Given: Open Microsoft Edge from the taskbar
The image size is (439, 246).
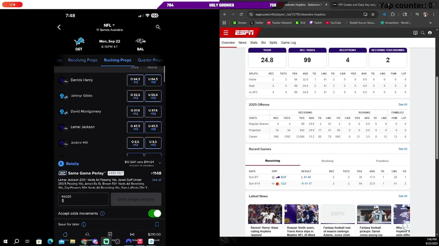Looking at the screenshot, I should (50, 242).
